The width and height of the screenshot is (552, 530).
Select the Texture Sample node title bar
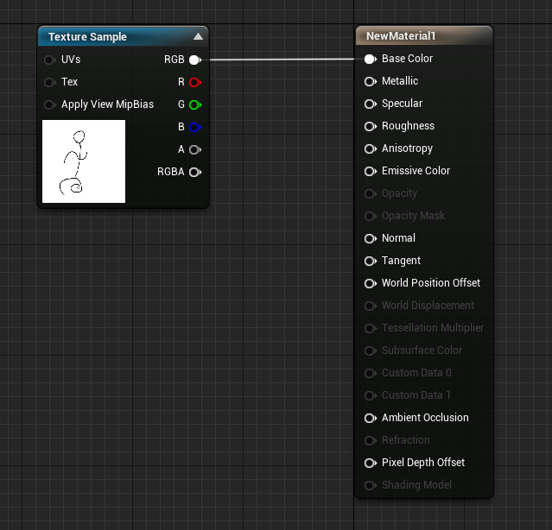(x=124, y=36)
